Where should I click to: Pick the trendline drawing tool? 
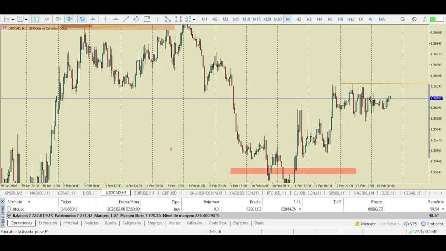coord(126,19)
